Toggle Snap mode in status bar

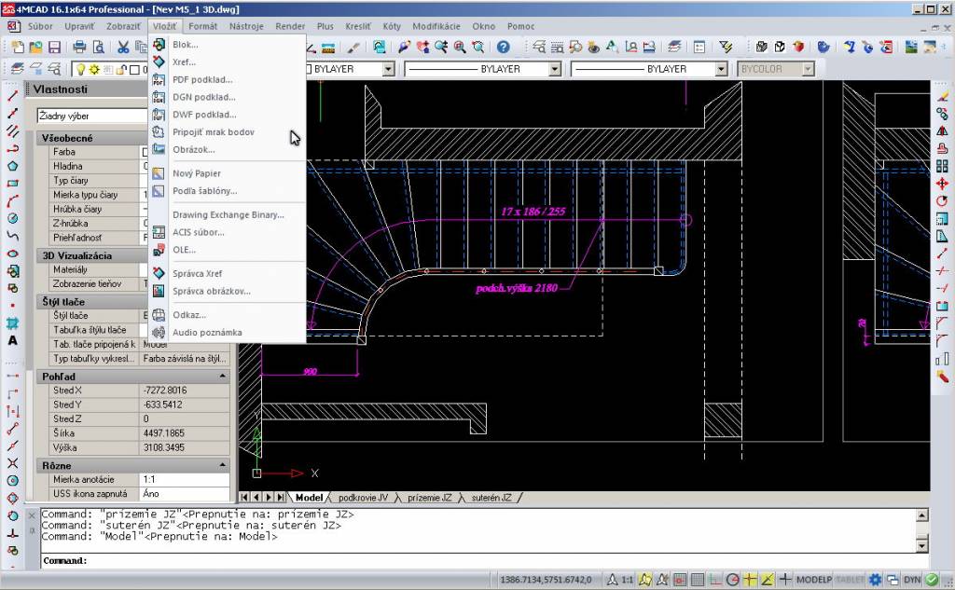point(680,580)
